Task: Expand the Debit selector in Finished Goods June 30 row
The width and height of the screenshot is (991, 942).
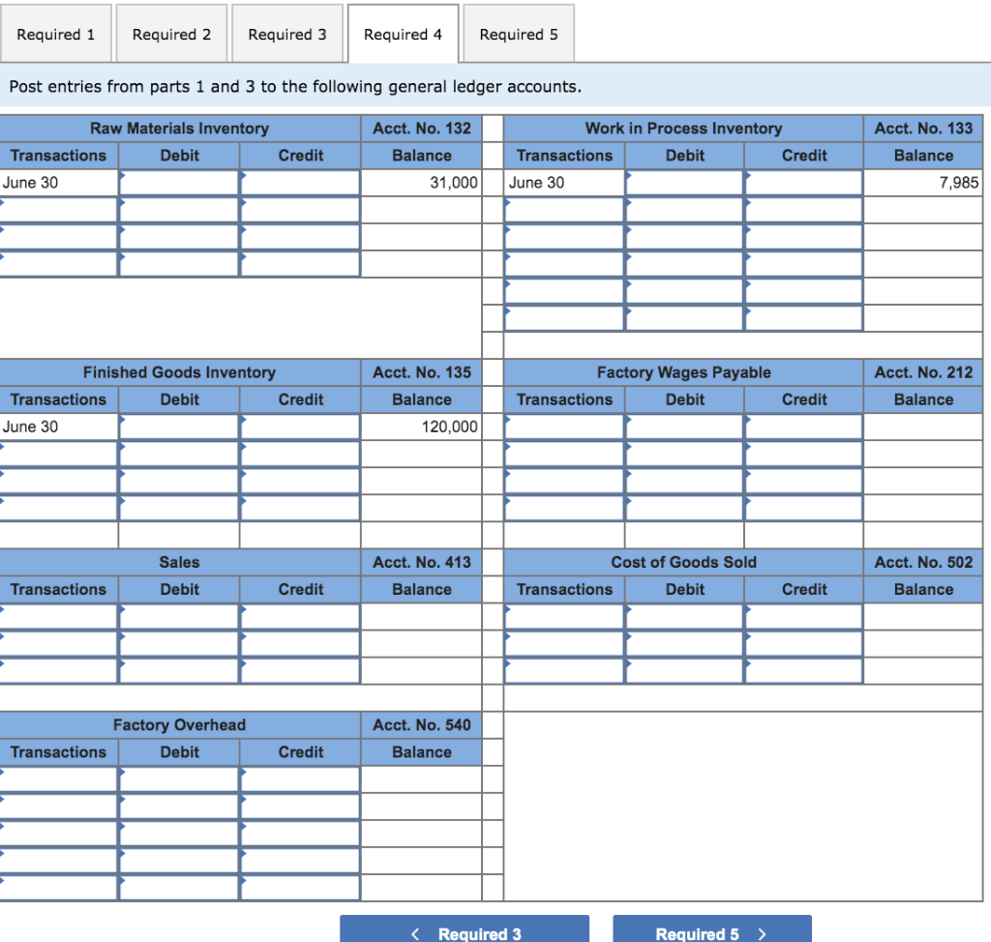Action: click(x=178, y=426)
